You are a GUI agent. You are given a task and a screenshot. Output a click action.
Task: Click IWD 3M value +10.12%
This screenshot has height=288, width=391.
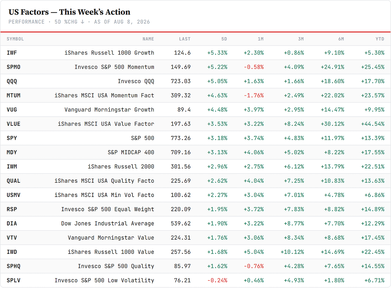(x=292, y=252)
